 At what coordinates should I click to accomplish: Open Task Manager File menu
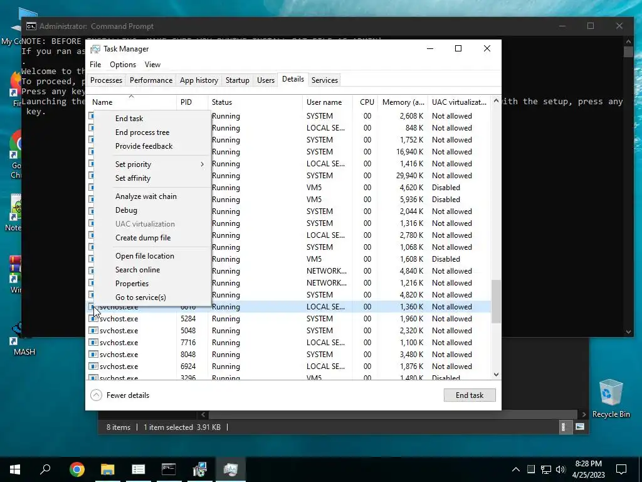(95, 65)
